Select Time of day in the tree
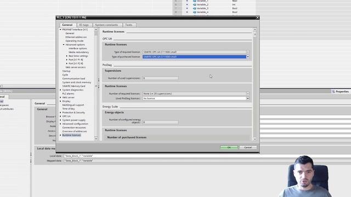Image resolution: width=351 pixels, height=197 pixels. [69, 109]
